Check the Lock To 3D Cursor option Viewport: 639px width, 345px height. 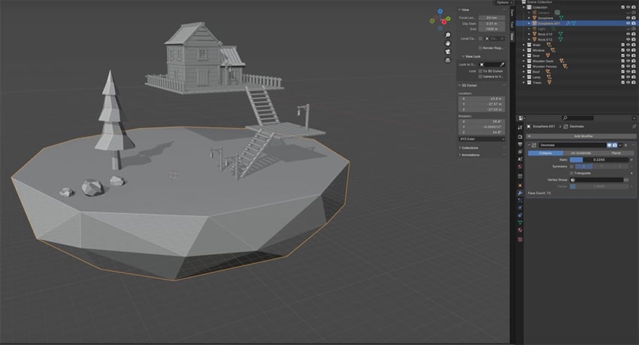480,71
